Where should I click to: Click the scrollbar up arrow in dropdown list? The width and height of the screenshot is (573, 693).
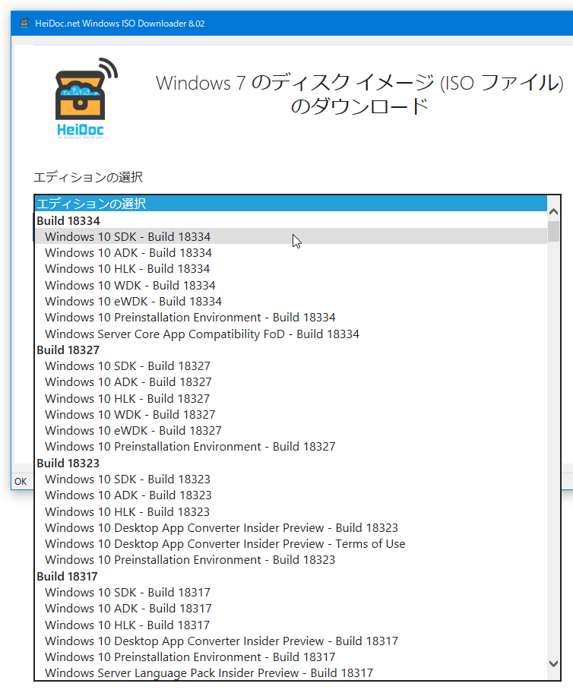pyautogui.click(x=553, y=212)
